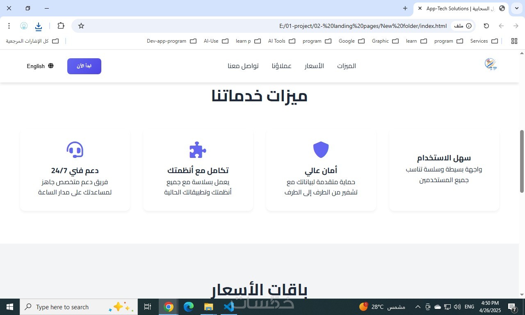Viewport: 525px width, 315px height.
Task: Open File Explorer from taskbar
Action: click(x=209, y=307)
